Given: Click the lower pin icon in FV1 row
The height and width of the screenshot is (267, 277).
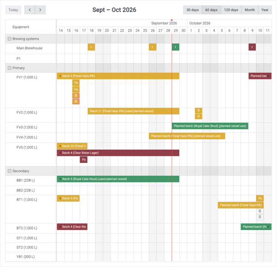Looking at the screenshot, I should (76, 101).
